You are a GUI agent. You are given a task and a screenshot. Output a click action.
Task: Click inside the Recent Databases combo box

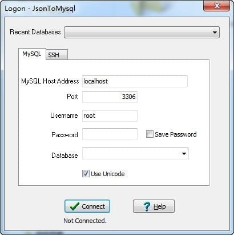tap(142, 33)
